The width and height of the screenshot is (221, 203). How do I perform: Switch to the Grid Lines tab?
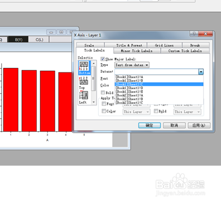point(165,45)
